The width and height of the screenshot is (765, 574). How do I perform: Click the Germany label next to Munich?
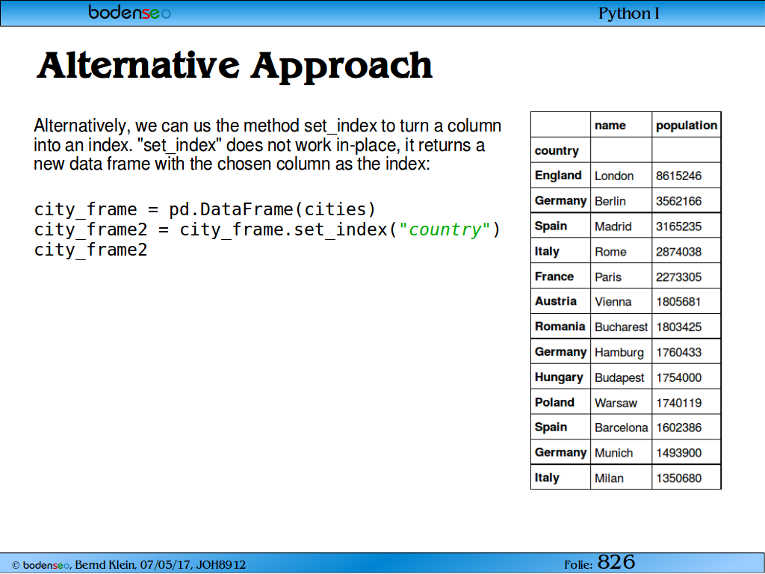(x=560, y=452)
